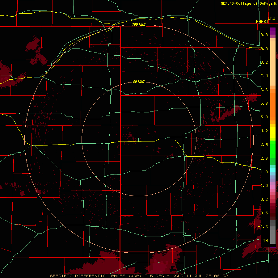Click the 50 NMI range ring label
This screenshot has width=278, height=278.
pyautogui.click(x=139, y=82)
